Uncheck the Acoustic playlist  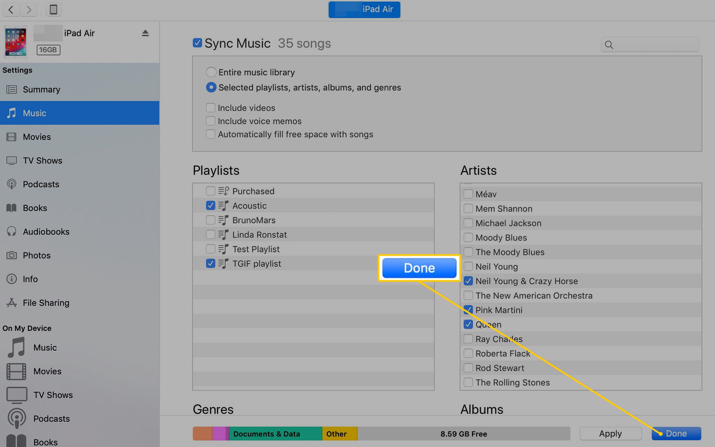(x=211, y=206)
